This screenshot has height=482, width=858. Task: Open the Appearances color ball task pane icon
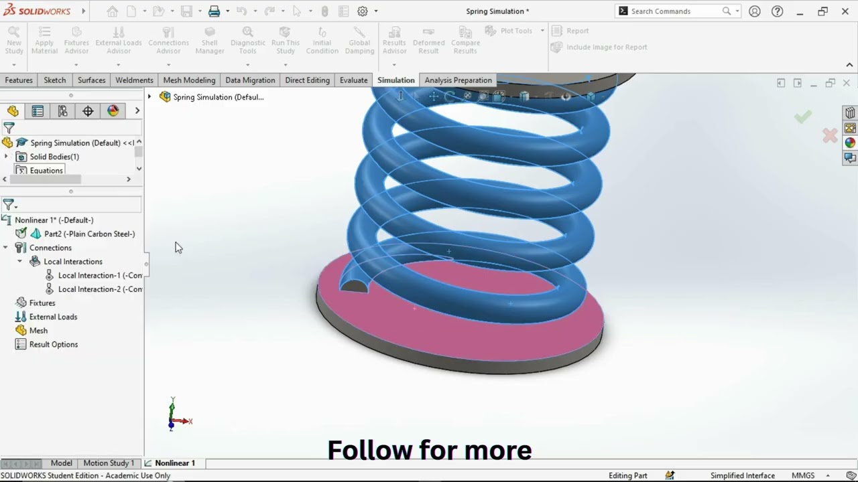click(850, 143)
